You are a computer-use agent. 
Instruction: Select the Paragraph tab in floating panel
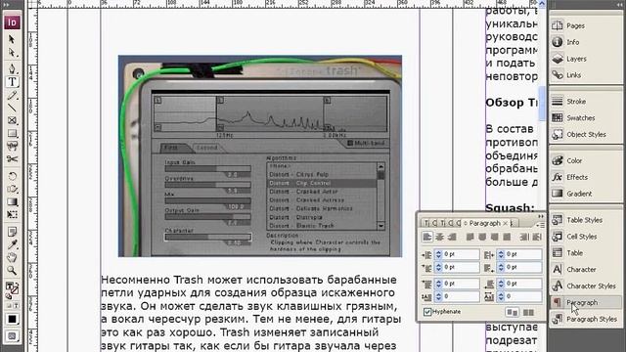click(485, 223)
